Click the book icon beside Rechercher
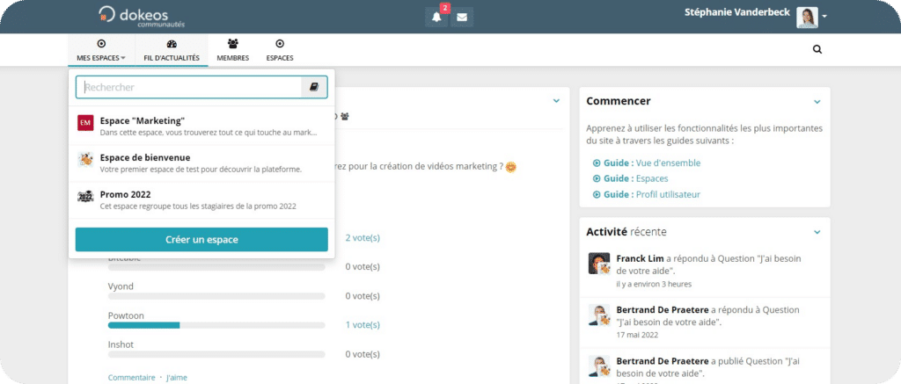901x384 pixels. [314, 87]
